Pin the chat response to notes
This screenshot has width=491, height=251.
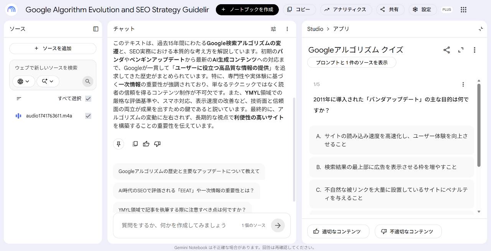119,144
